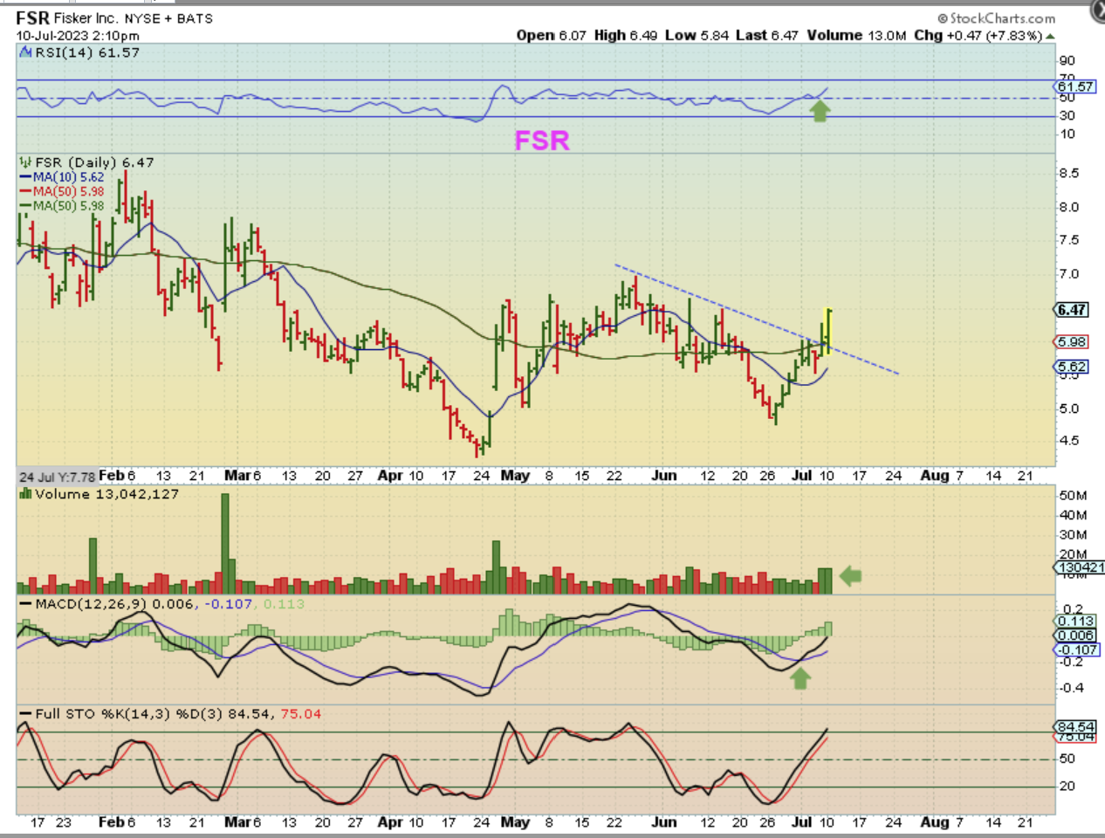The width and height of the screenshot is (1105, 838).
Task: Click the bar icon beside Volume 13,042,127
Action: (x=25, y=494)
